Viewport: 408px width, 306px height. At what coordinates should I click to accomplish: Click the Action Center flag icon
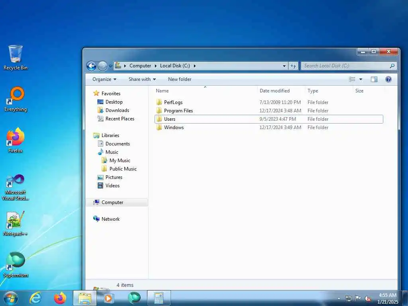point(358,298)
